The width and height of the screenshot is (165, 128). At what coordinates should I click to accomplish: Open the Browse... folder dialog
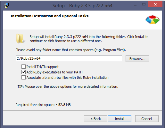[137, 58]
